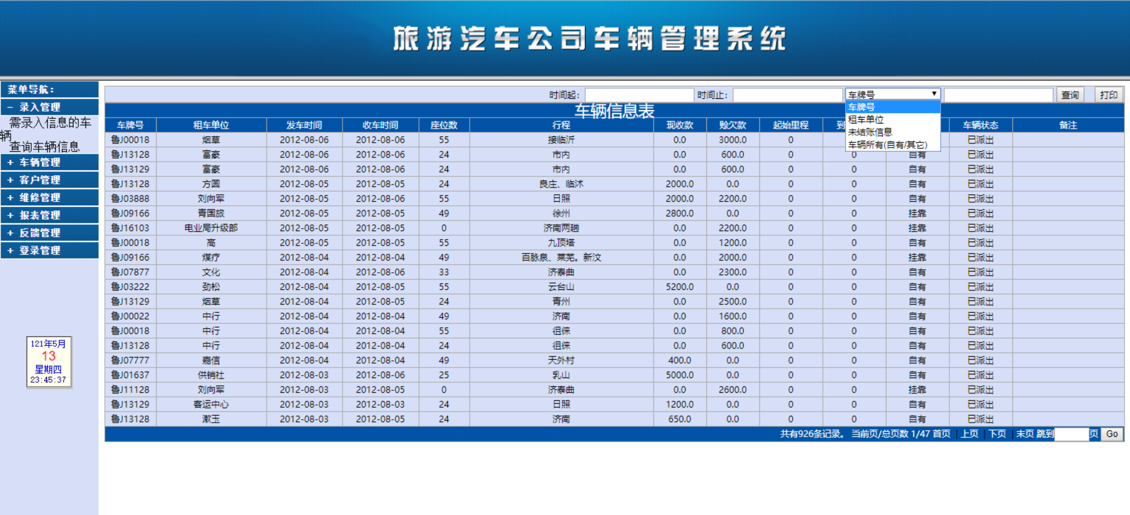Select 未结账信息 option in dropdown list
Image resolution: width=1130 pixels, height=515 pixels.
892,132
